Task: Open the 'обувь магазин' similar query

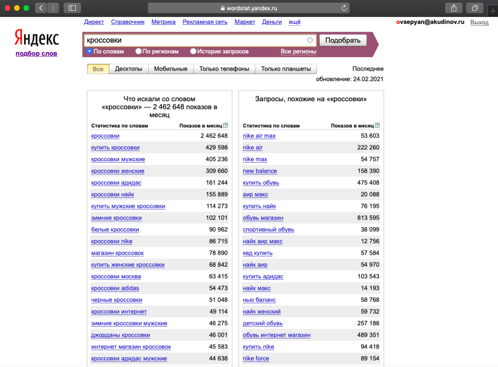Action: 263,218
